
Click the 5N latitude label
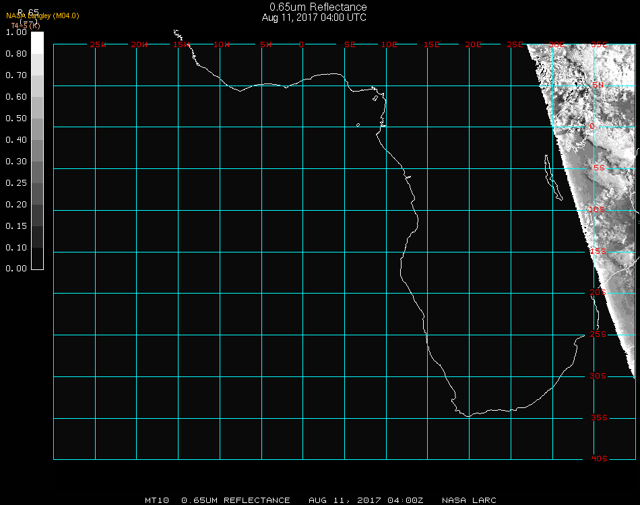click(x=598, y=85)
